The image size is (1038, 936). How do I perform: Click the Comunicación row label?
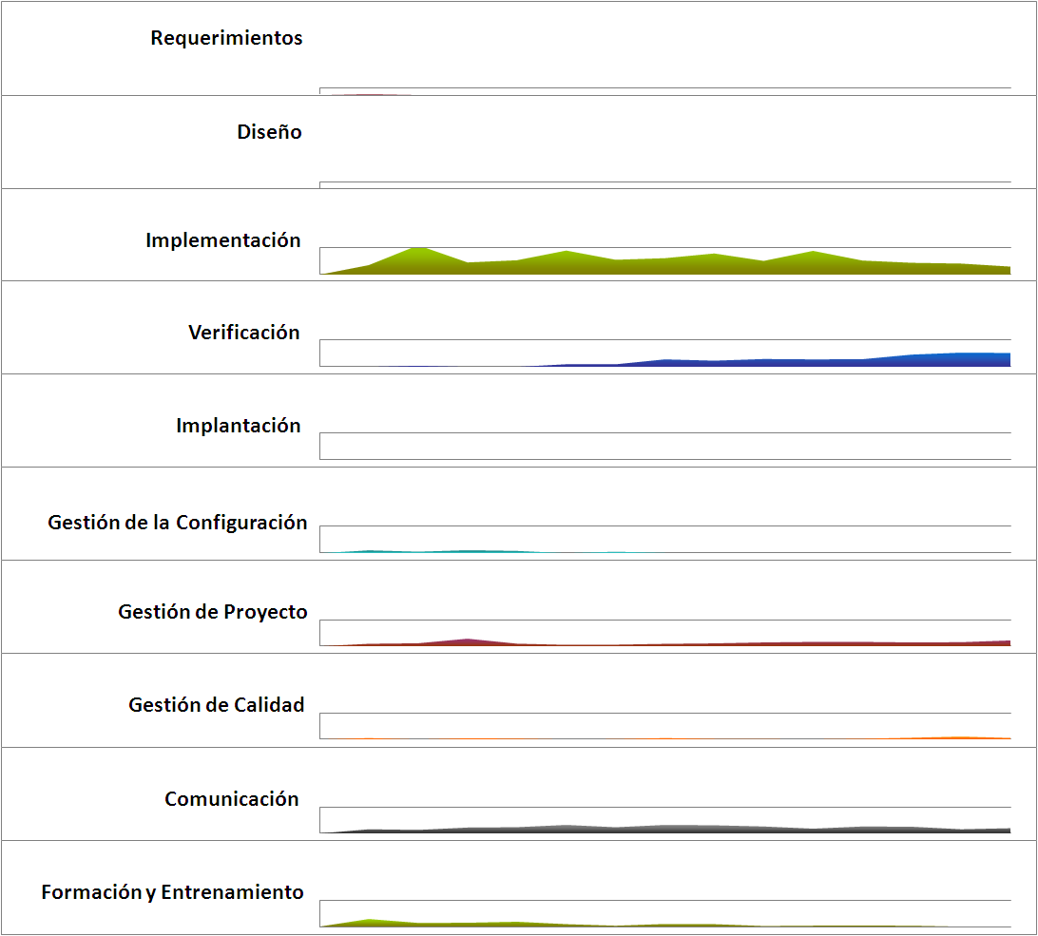[231, 799]
